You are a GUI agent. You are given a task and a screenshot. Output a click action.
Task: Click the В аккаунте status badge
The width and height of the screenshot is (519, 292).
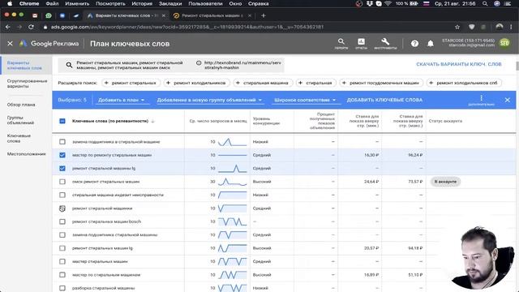(x=445, y=182)
